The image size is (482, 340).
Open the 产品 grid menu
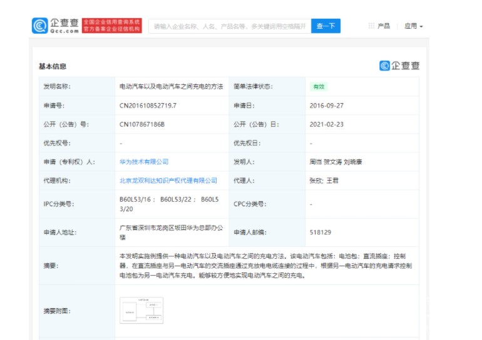(x=379, y=26)
